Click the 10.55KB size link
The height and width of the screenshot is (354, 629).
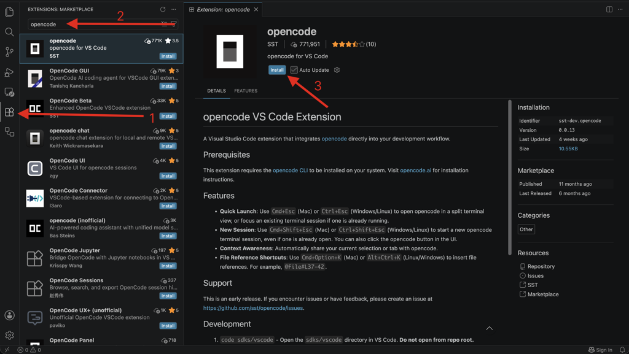[x=568, y=148]
